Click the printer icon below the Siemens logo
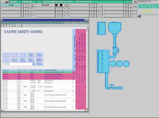Viewport: 159px width, 118px height. point(139,16)
